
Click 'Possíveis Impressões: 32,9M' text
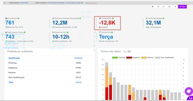point(65,27)
